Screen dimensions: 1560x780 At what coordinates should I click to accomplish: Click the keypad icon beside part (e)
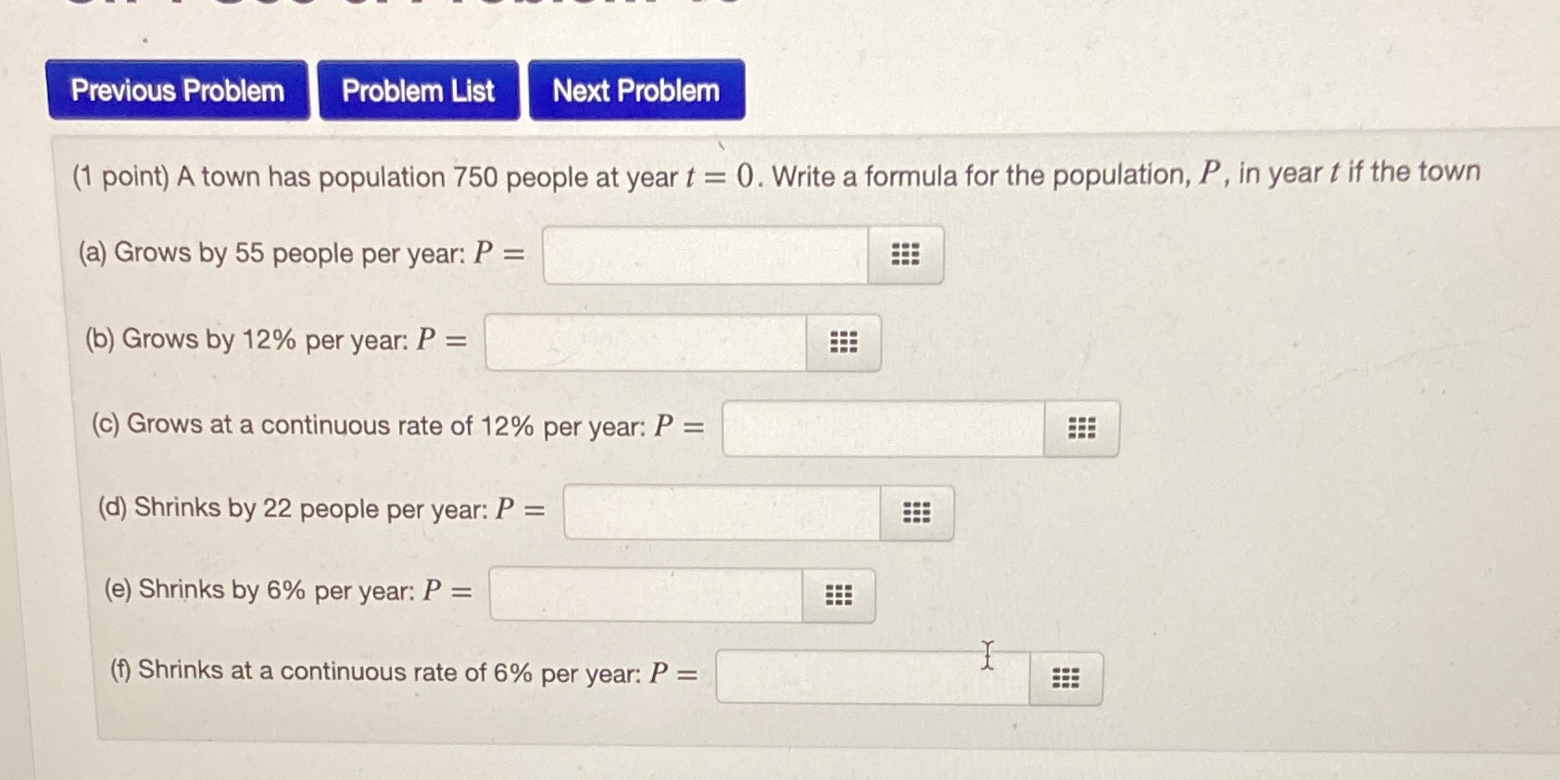(x=838, y=596)
